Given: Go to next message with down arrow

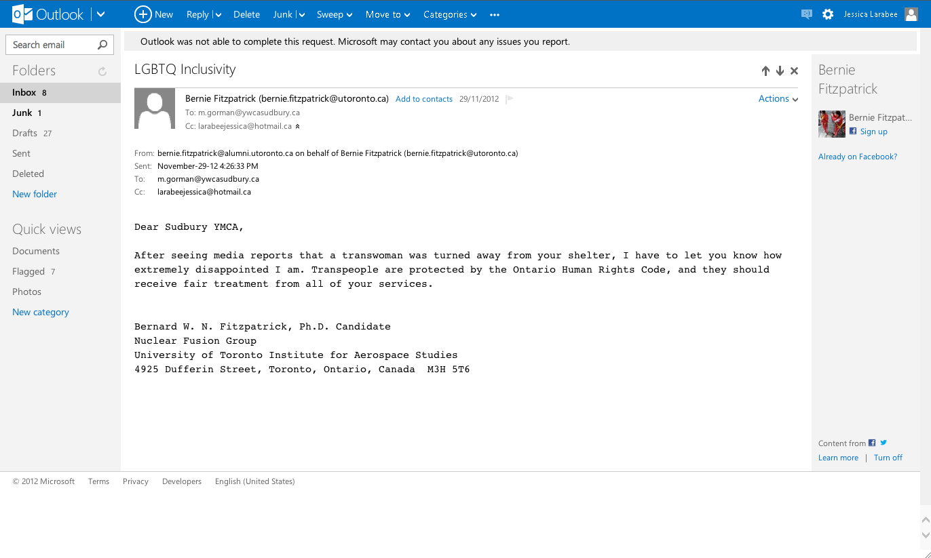Looking at the screenshot, I should click(780, 71).
